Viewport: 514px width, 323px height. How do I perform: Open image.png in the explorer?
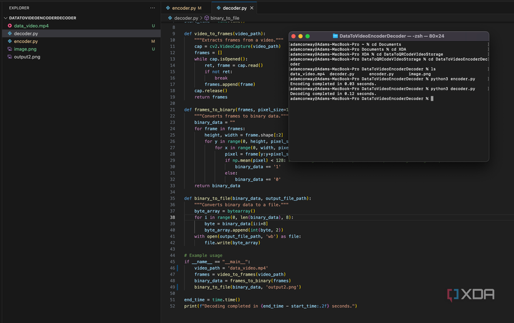tap(26, 49)
